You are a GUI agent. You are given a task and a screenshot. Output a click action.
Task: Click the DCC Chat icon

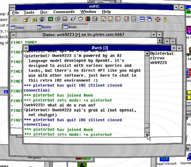pos(110,19)
